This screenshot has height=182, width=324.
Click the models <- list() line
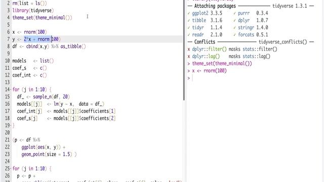[x=33, y=61]
